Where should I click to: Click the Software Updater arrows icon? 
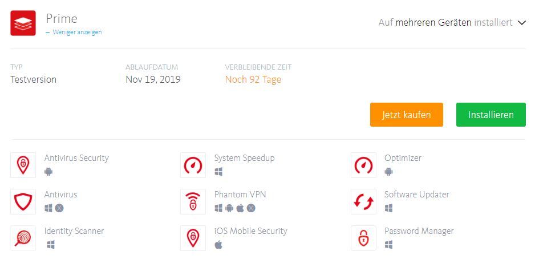pos(363,201)
